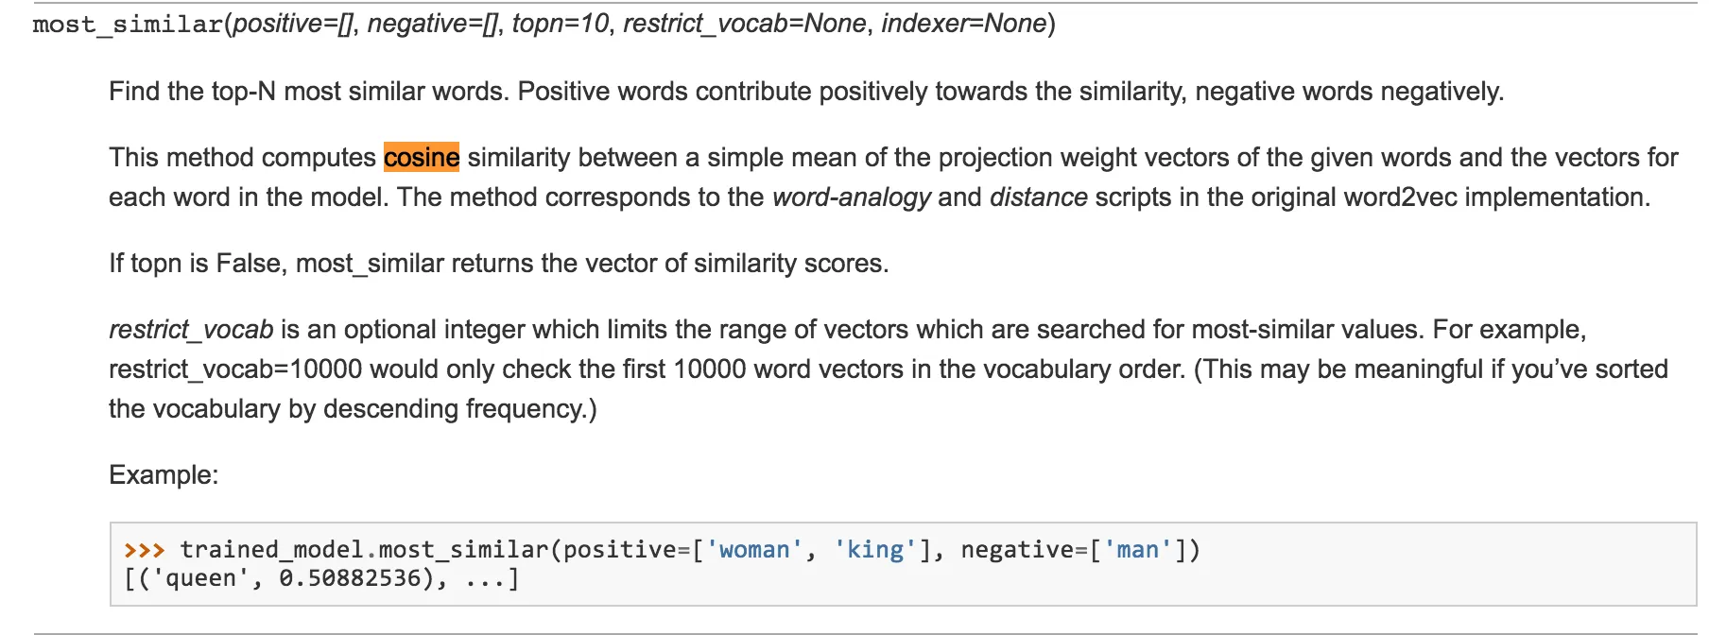Select the topn=10 parameter in the signature
This screenshot has width=1709, height=635.
[x=561, y=24]
